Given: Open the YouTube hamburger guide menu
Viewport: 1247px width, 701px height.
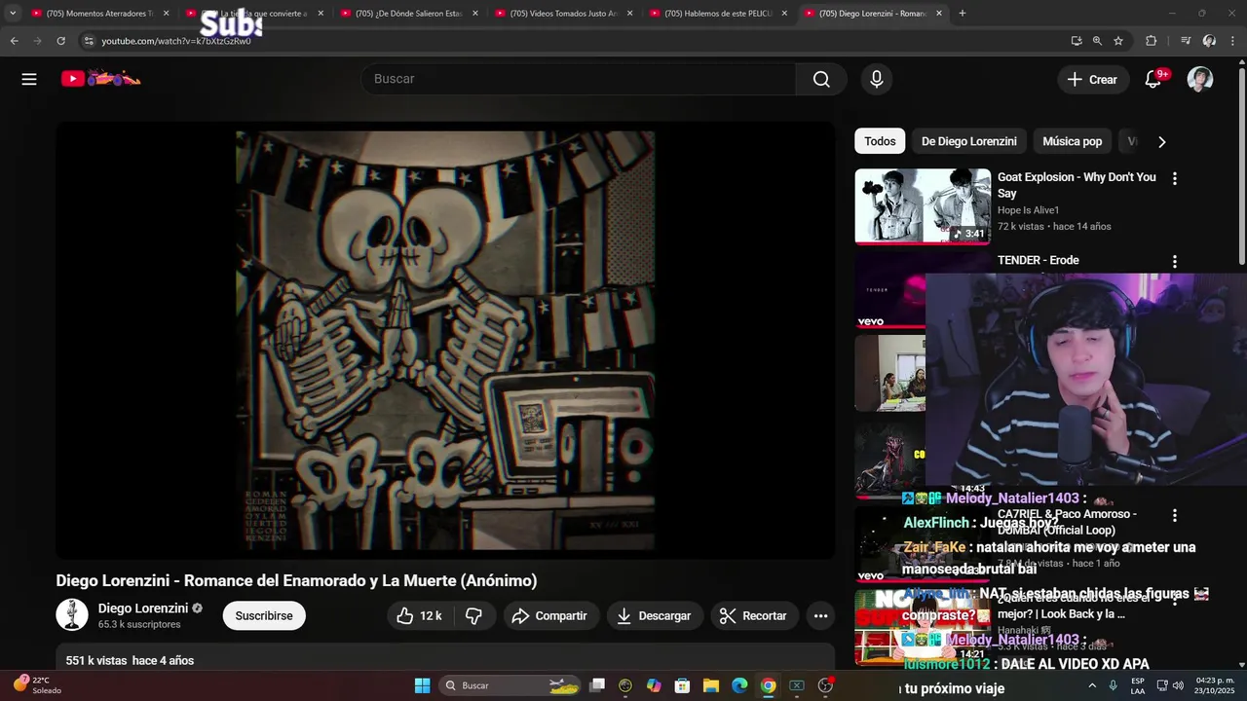Looking at the screenshot, I should tap(29, 79).
